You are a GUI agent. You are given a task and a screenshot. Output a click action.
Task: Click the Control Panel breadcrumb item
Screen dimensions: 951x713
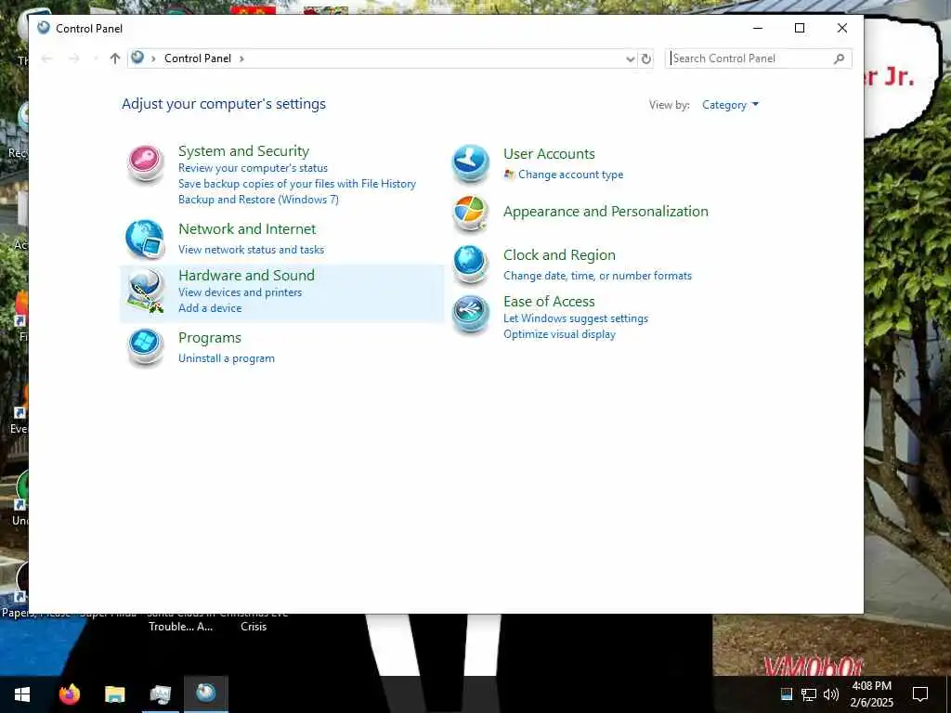[198, 58]
